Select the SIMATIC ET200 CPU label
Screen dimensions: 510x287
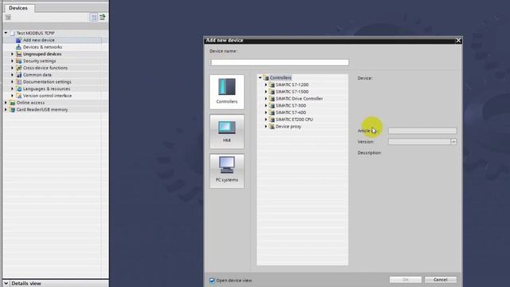click(294, 120)
